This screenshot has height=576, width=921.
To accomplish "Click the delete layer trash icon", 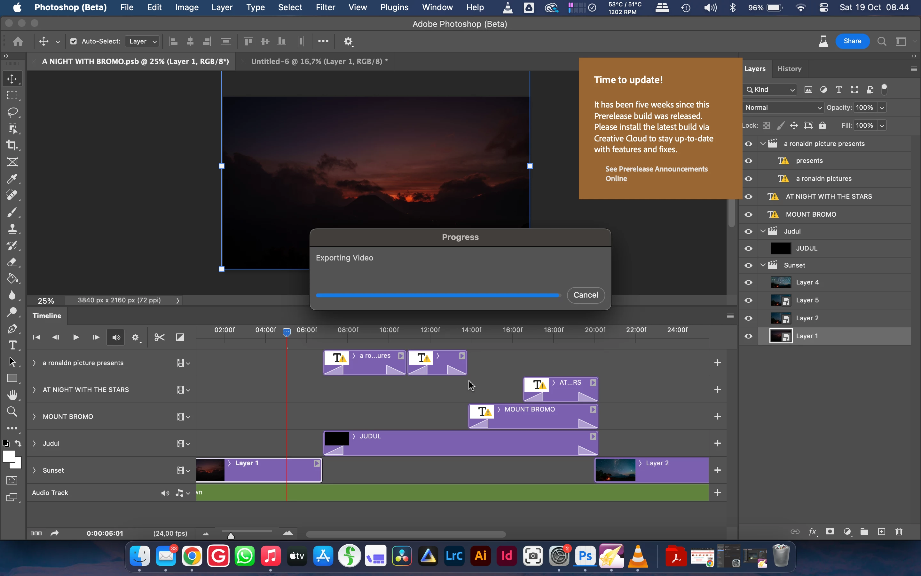I will (x=899, y=532).
